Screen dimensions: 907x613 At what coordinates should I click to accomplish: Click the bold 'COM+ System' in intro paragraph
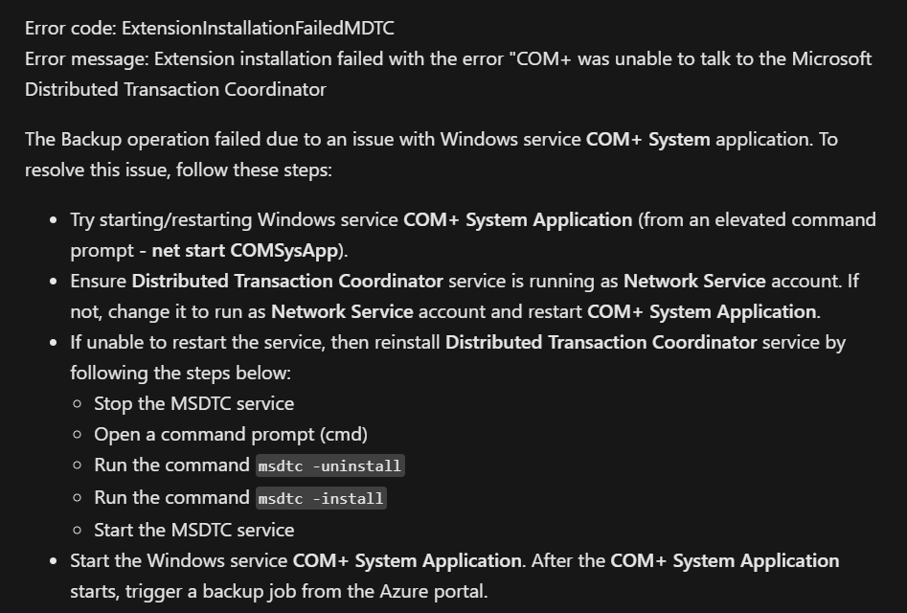(x=647, y=139)
